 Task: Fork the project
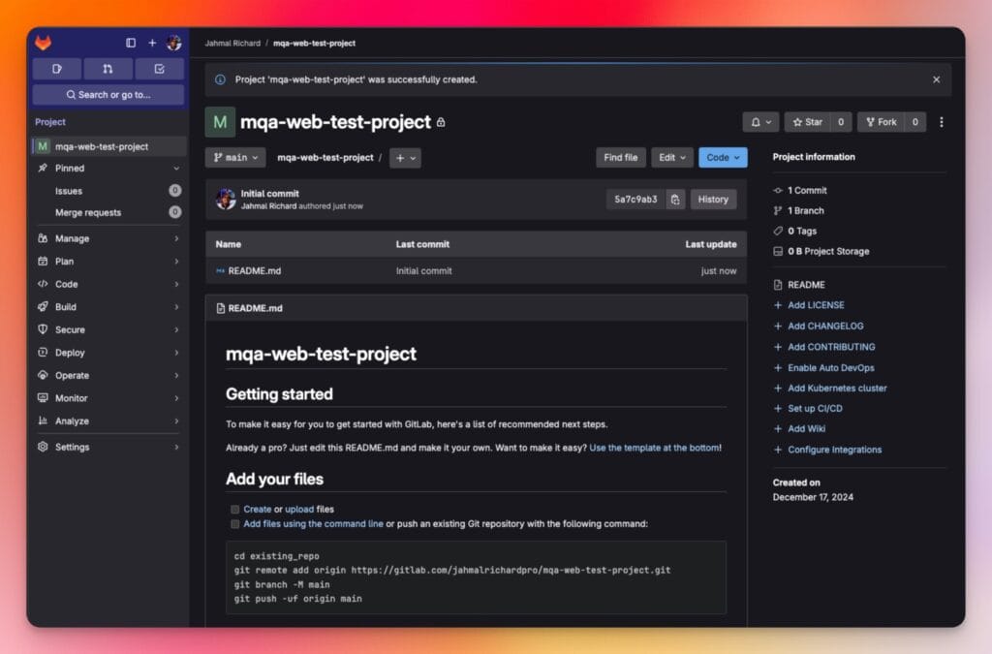point(882,122)
